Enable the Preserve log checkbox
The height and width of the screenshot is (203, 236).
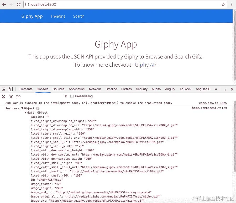(72, 96)
